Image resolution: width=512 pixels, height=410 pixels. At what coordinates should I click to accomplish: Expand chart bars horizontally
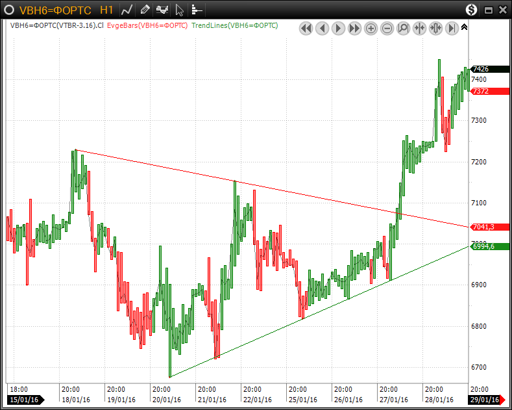(x=435, y=28)
